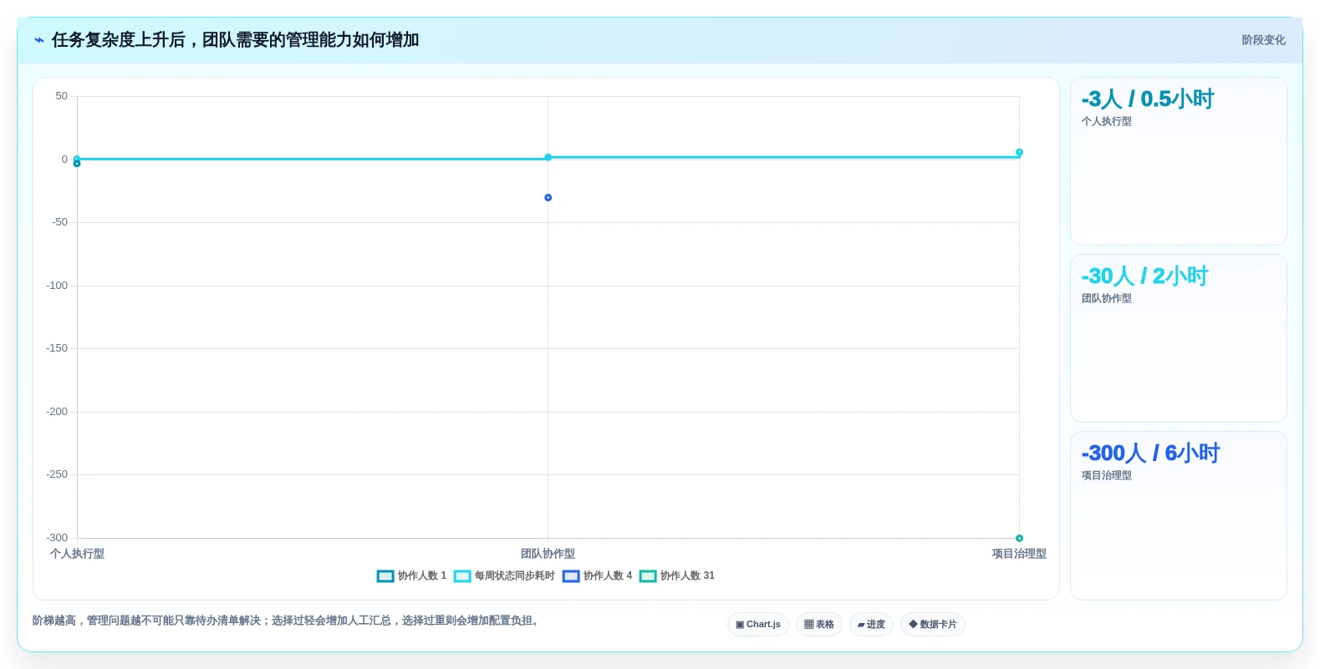Click the 个人执行型 x-axis label
This screenshot has height=669, width=1320.
[77, 554]
